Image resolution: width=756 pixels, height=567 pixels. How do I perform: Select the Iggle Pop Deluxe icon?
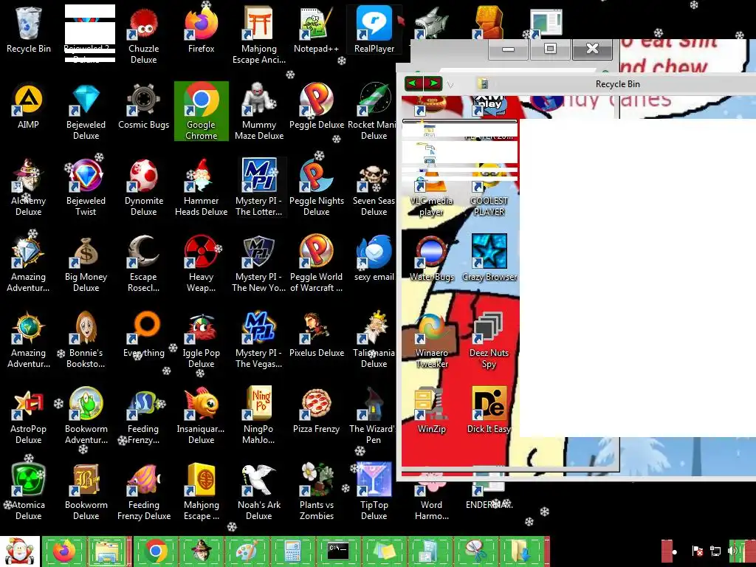click(201, 340)
